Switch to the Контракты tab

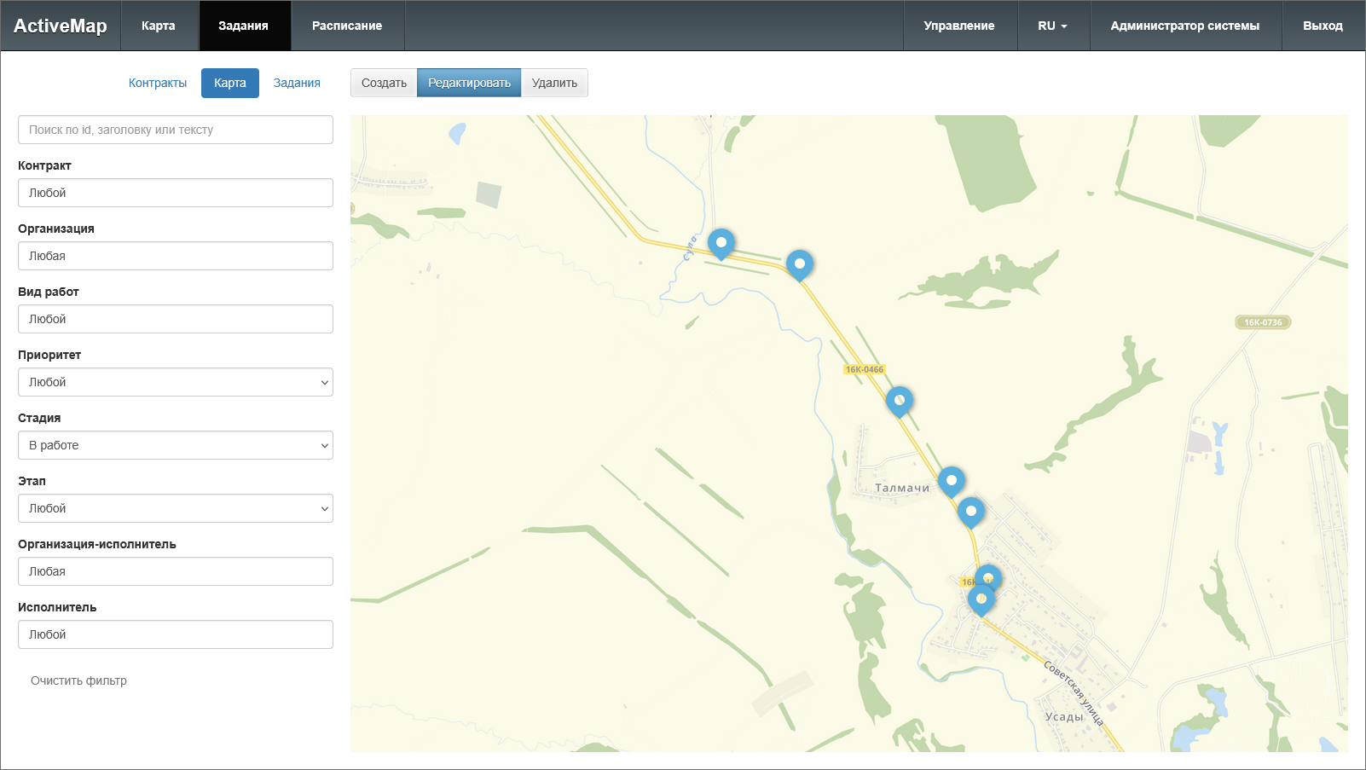coord(158,83)
